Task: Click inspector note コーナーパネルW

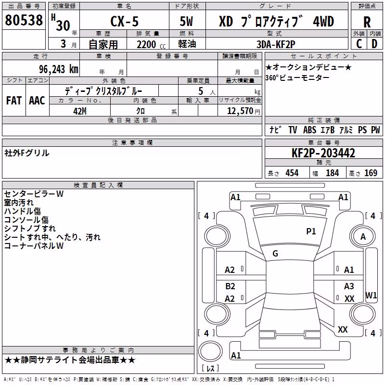Action: (34, 245)
